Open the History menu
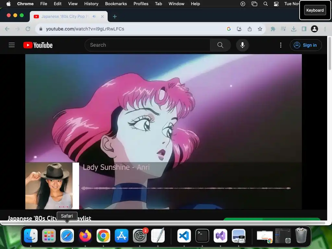Viewport: 332px width, 249px height. [91, 4]
